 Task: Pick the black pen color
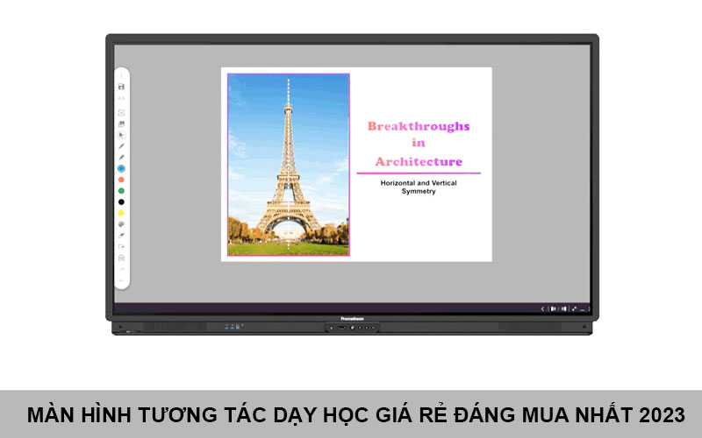(121, 202)
